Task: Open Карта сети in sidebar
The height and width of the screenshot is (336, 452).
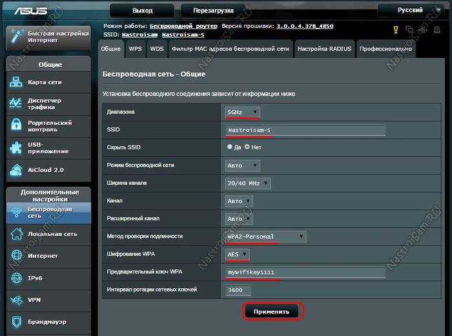Action: 48,82
